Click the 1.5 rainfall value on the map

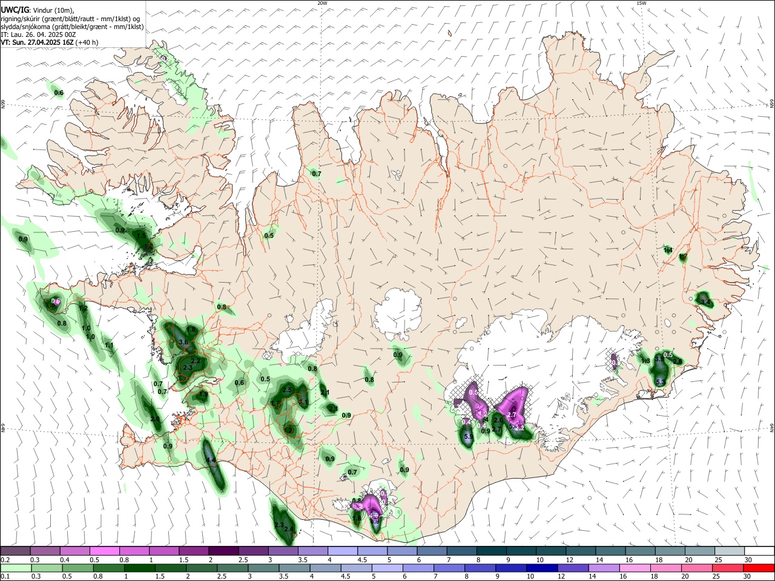[x=142, y=235]
